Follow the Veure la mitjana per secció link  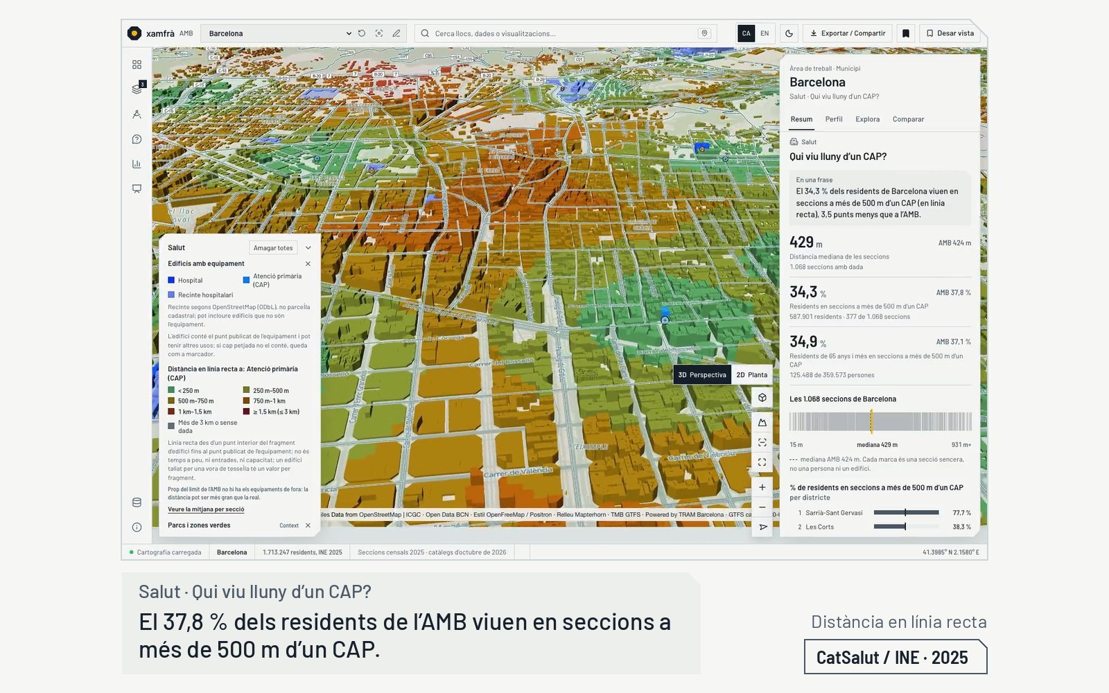coord(206,509)
